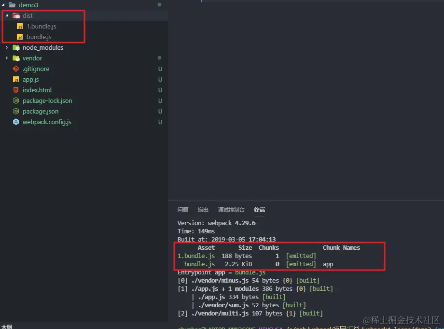Select the vendor folder name
This screenshot has height=329, width=444.
click(32, 58)
